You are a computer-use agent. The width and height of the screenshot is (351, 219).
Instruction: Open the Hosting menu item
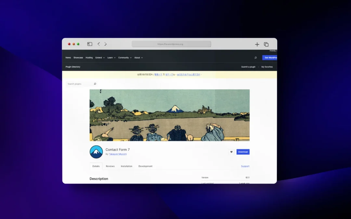point(89,58)
